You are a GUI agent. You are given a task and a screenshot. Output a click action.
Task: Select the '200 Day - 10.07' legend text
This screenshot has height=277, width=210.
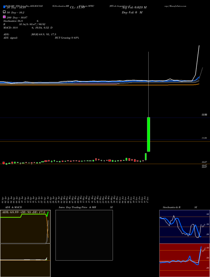coord(17,18)
